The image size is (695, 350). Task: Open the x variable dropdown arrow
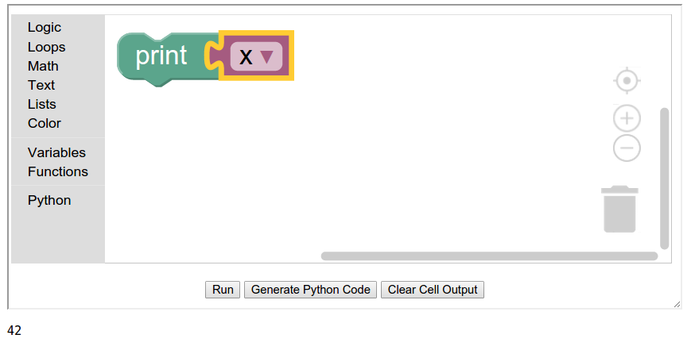coord(266,56)
